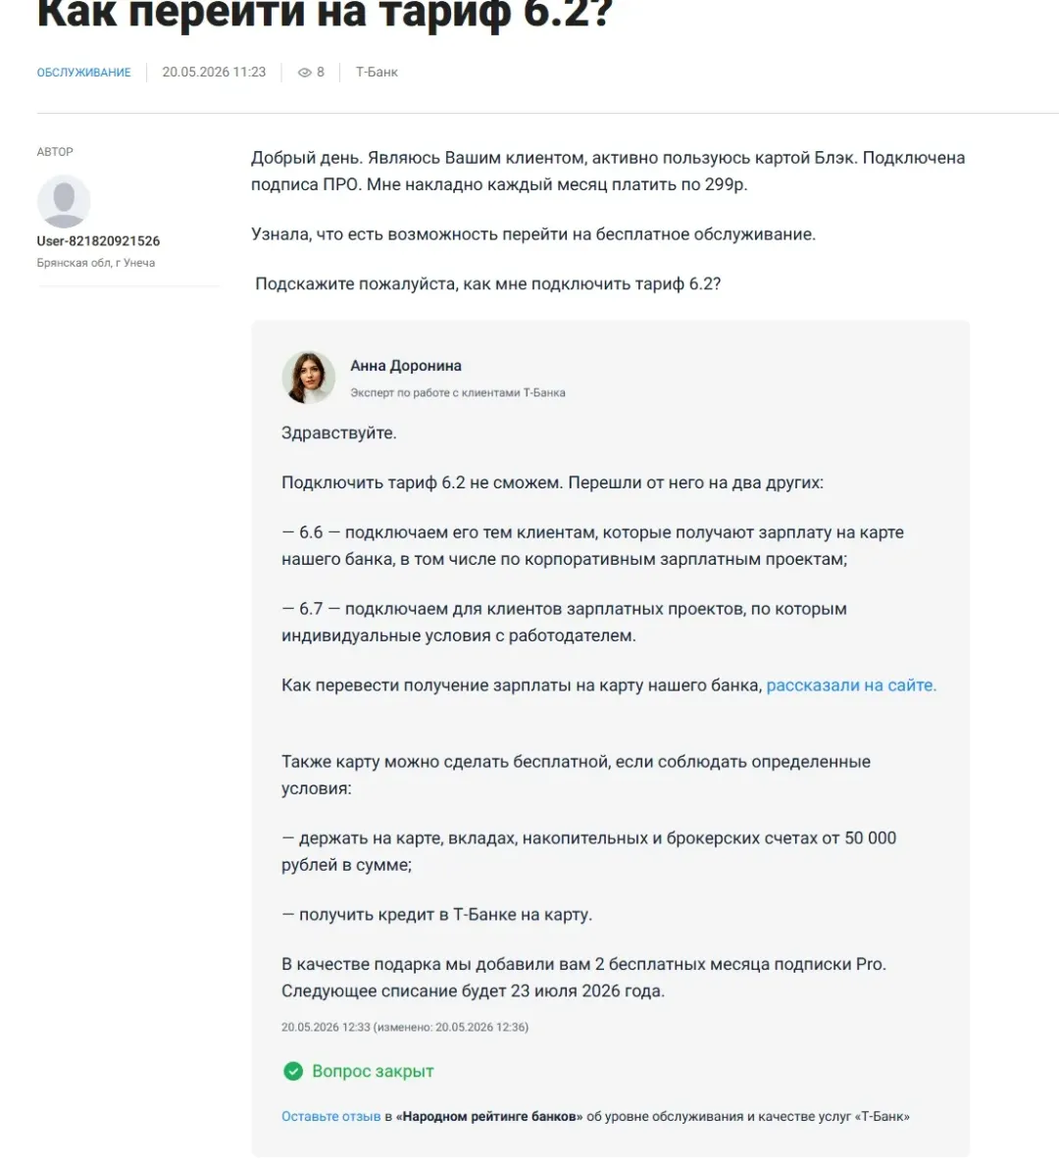Open the ОБСЛУЖИВАНИЕ category link
Image resolution: width=1059 pixels, height=1161 pixels.
pos(83,73)
